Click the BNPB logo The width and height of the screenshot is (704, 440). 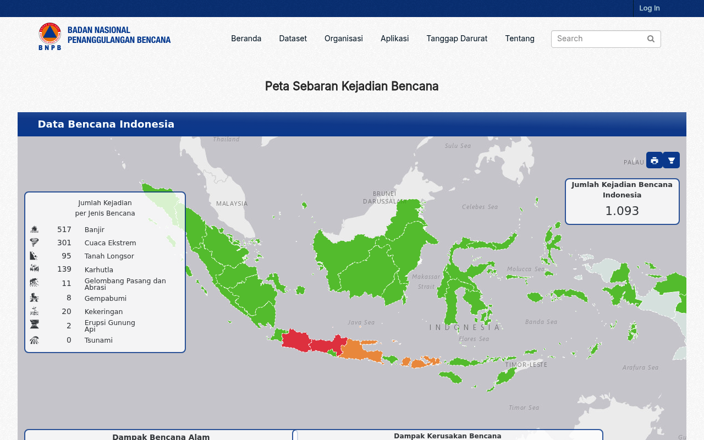105,36
